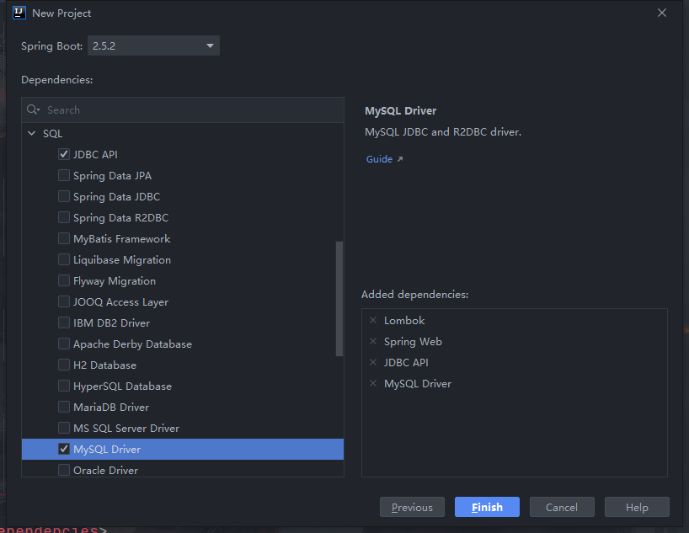689x533 pixels.
Task: Tick Apache Derby Database checkbox
Action: (x=64, y=344)
